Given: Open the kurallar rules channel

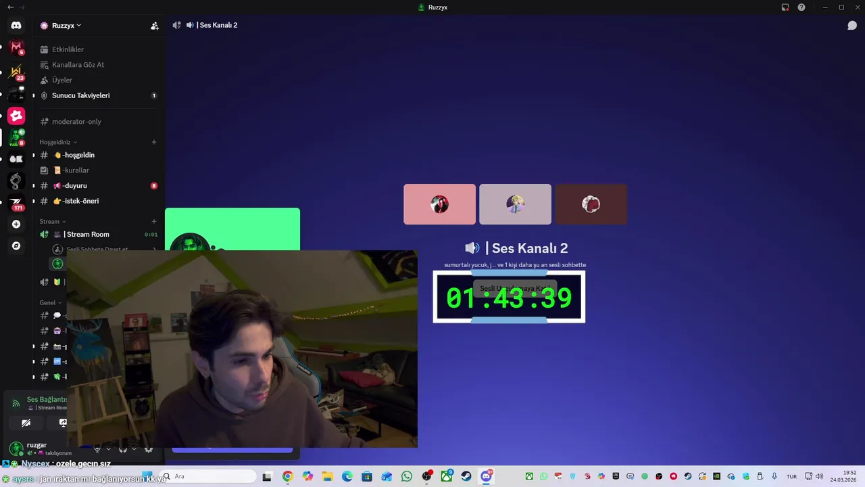Looking at the screenshot, I should coord(99,170).
